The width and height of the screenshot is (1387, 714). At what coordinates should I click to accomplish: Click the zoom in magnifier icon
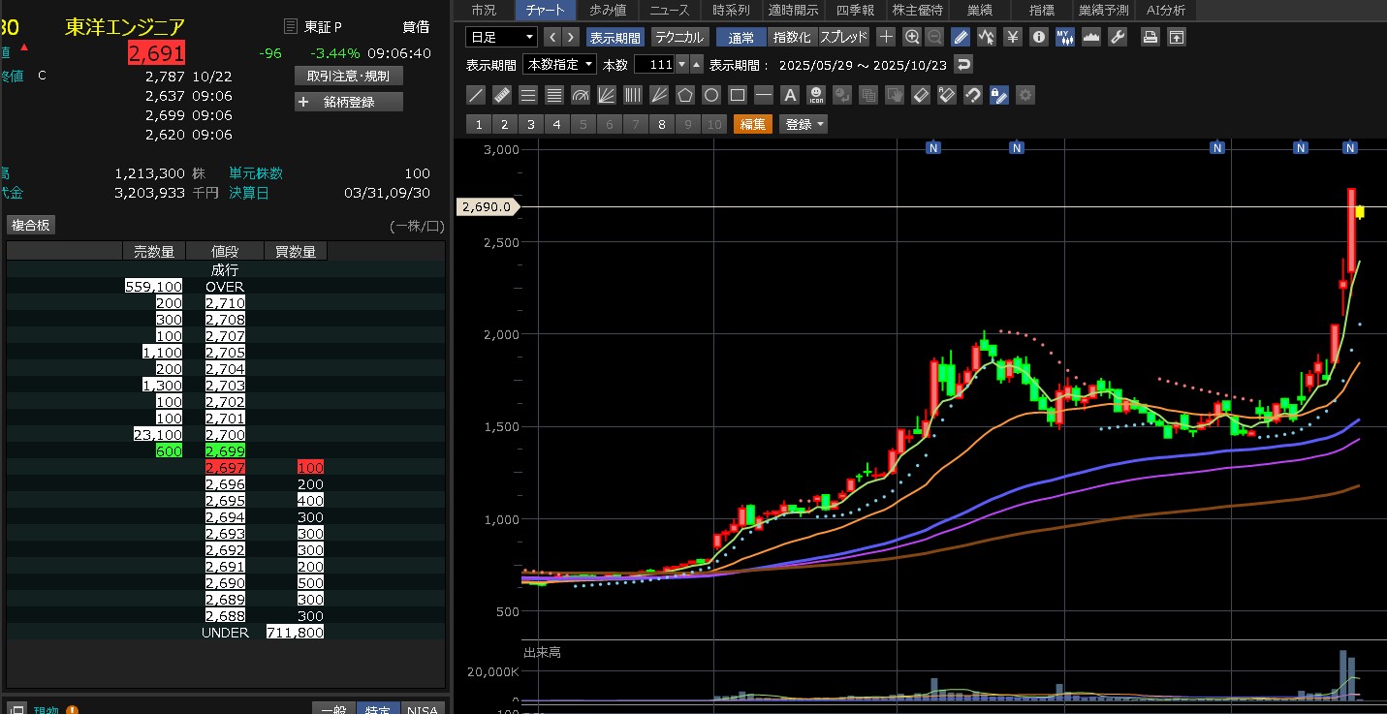pyautogui.click(x=911, y=38)
